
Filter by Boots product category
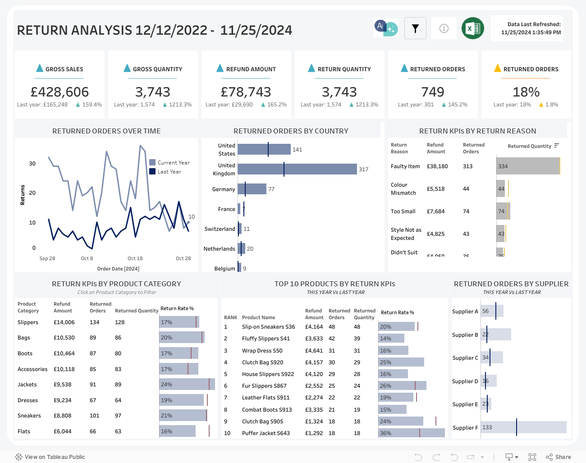pos(25,353)
